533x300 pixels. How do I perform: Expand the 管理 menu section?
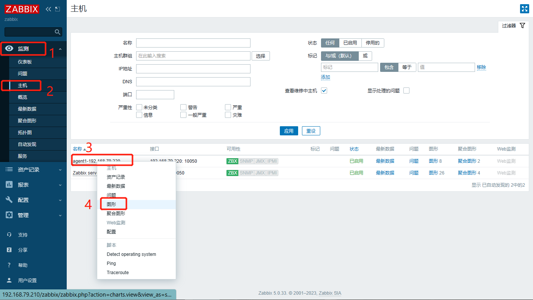pos(60,216)
